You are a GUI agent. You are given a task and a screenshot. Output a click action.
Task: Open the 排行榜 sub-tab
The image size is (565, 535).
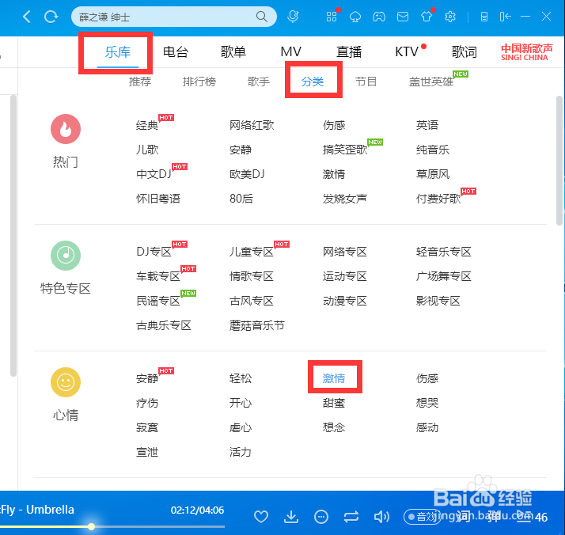pos(199,82)
